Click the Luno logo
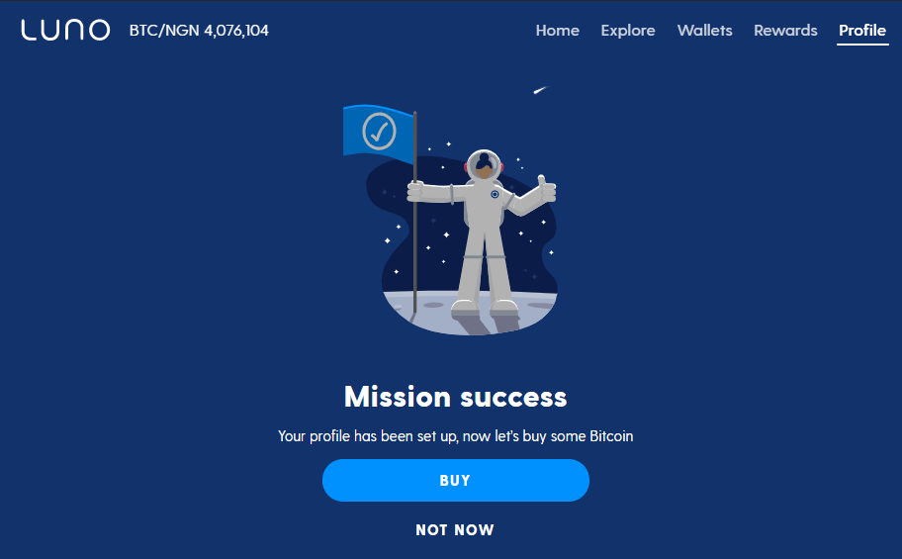Viewport: 902px width, 559px height. click(x=65, y=30)
